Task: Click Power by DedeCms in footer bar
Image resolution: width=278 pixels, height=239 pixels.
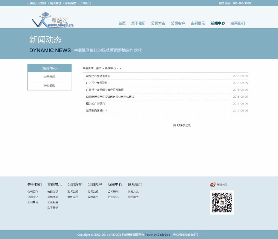Action: tap(157, 235)
